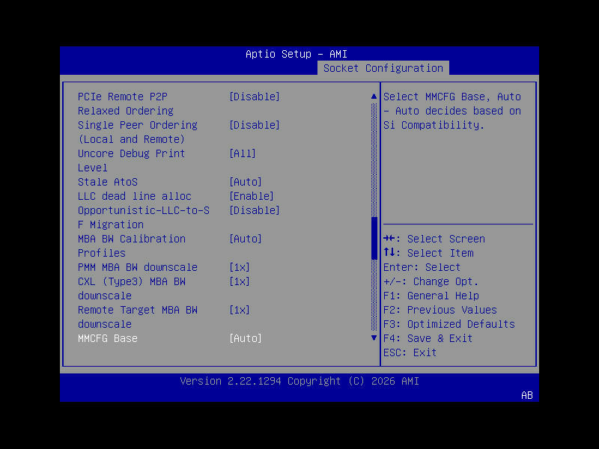This screenshot has width=599, height=449.
Task: Click the ESC: Exit hint
Action: click(410, 352)
